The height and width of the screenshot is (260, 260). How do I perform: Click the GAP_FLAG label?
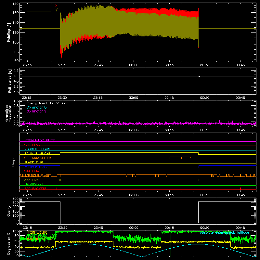pos(32,145)
